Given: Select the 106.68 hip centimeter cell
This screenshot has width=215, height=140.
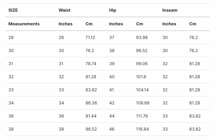Looking at the screenshot, I should 143,103.
